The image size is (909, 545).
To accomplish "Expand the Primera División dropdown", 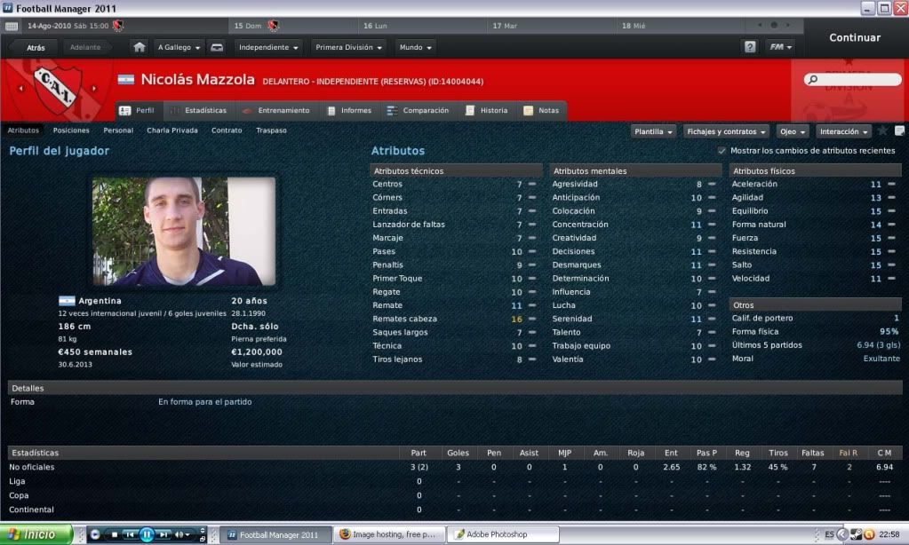I will (x=348, y=48).
